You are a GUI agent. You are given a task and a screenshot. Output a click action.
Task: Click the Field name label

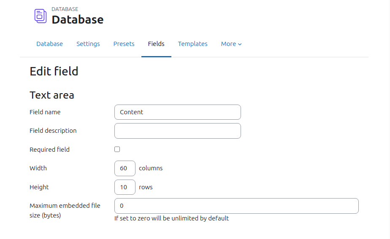point(45,112)
